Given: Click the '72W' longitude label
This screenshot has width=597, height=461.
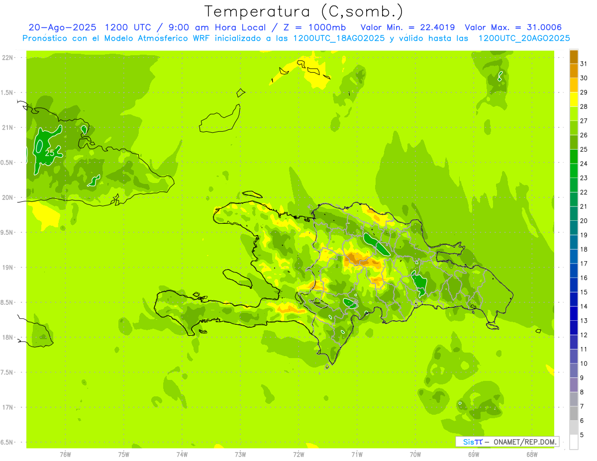Looking at the screenshot, I should (298, 455).
